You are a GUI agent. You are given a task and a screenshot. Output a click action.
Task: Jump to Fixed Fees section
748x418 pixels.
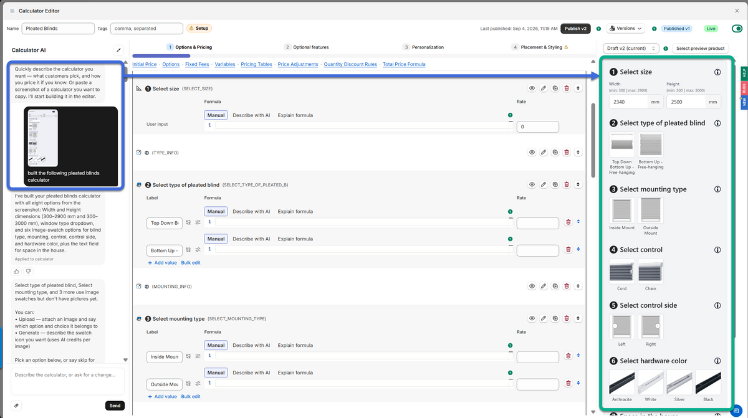point(197,64)
